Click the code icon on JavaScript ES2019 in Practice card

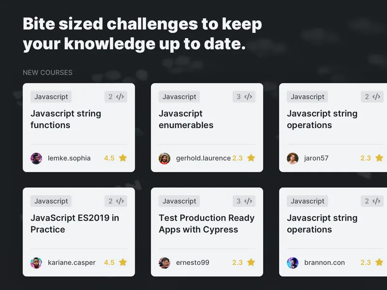(120, 201)
